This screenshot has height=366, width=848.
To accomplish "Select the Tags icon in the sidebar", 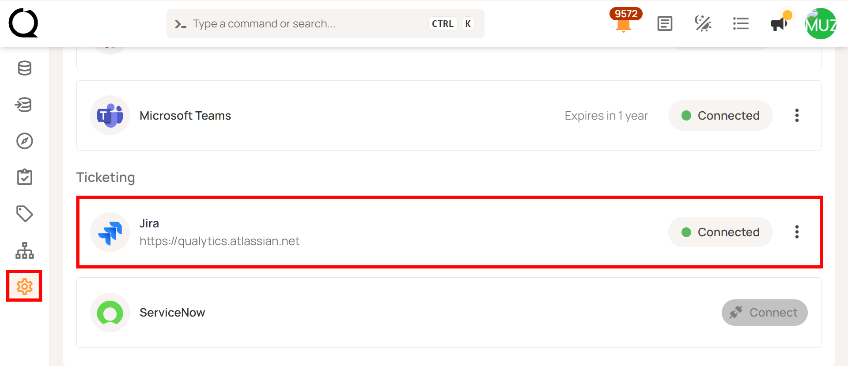I will [24, 213].
